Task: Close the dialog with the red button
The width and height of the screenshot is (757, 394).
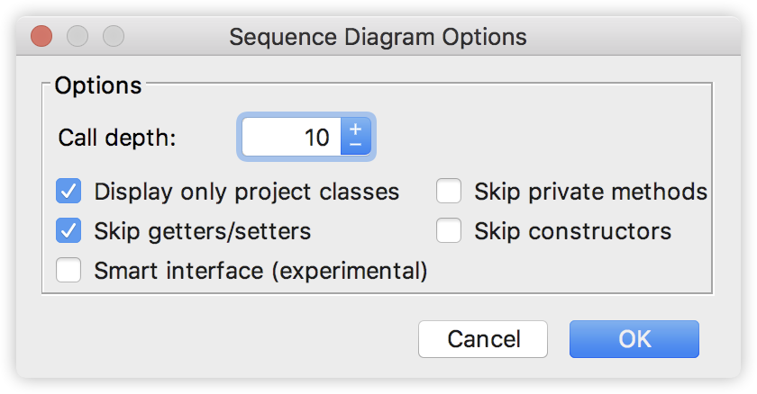Action: (41, 37)
